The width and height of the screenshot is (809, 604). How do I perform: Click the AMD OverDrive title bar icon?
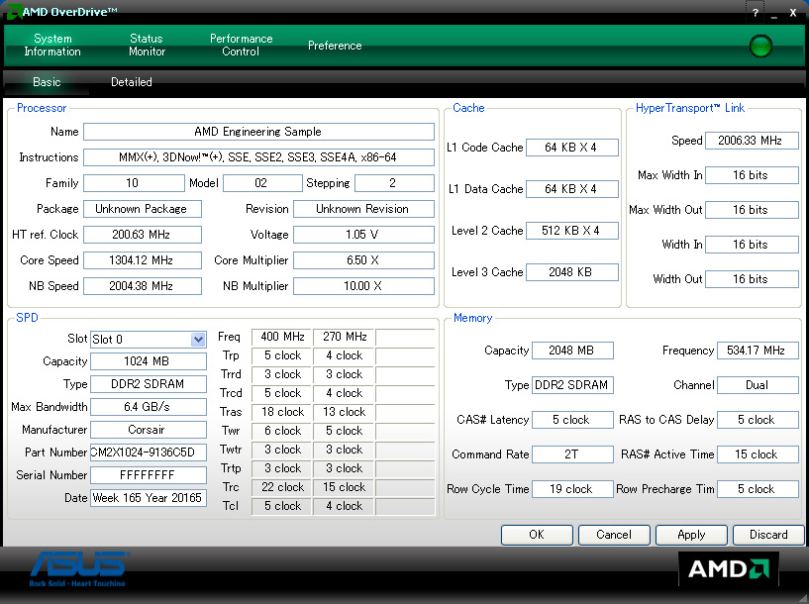[12, 12]
